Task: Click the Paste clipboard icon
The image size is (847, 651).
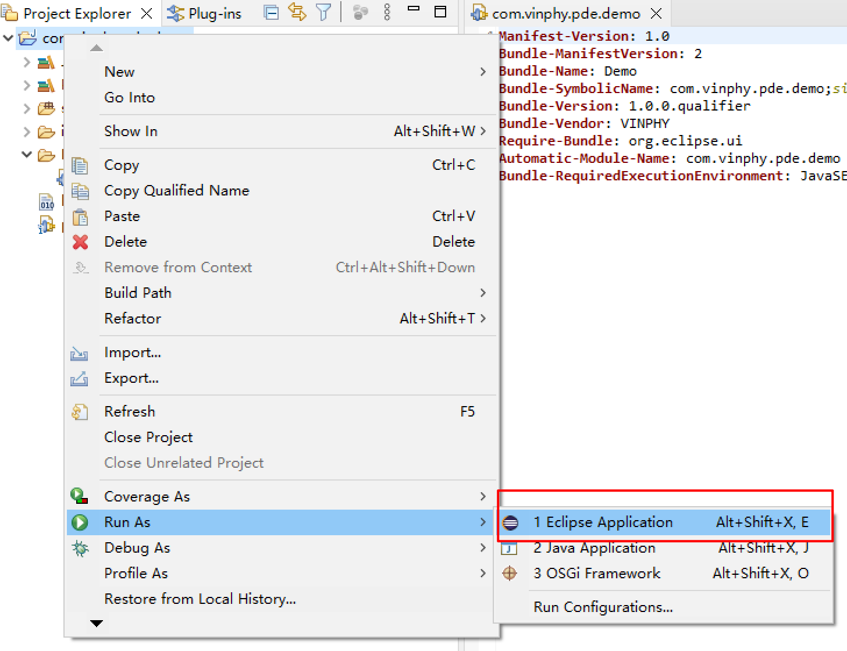Action: click(x=80, y=216)
